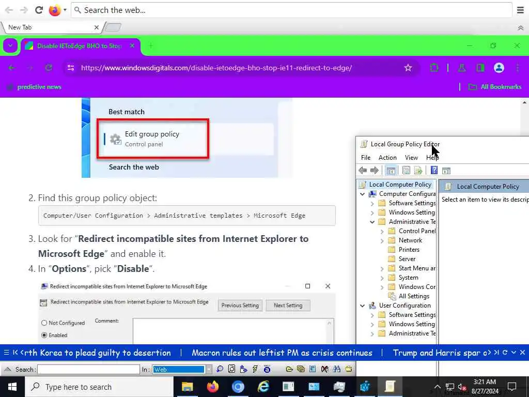Screen dimensions: 529x397
Task: Expand Administrative Templates under User Configuration
Action: coord(372,334)
